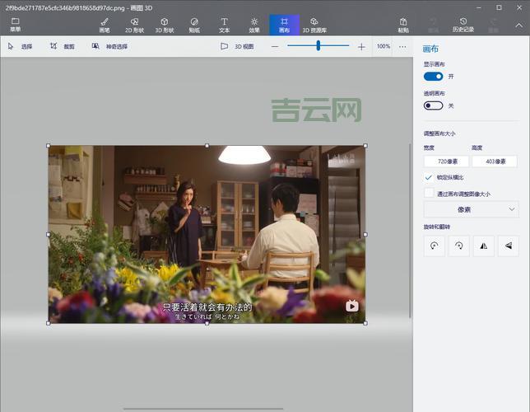Viewport: 530px width, 412px height.
Task: Click the bottom-left canvas resize handle
Action: (x=49, y=323)
